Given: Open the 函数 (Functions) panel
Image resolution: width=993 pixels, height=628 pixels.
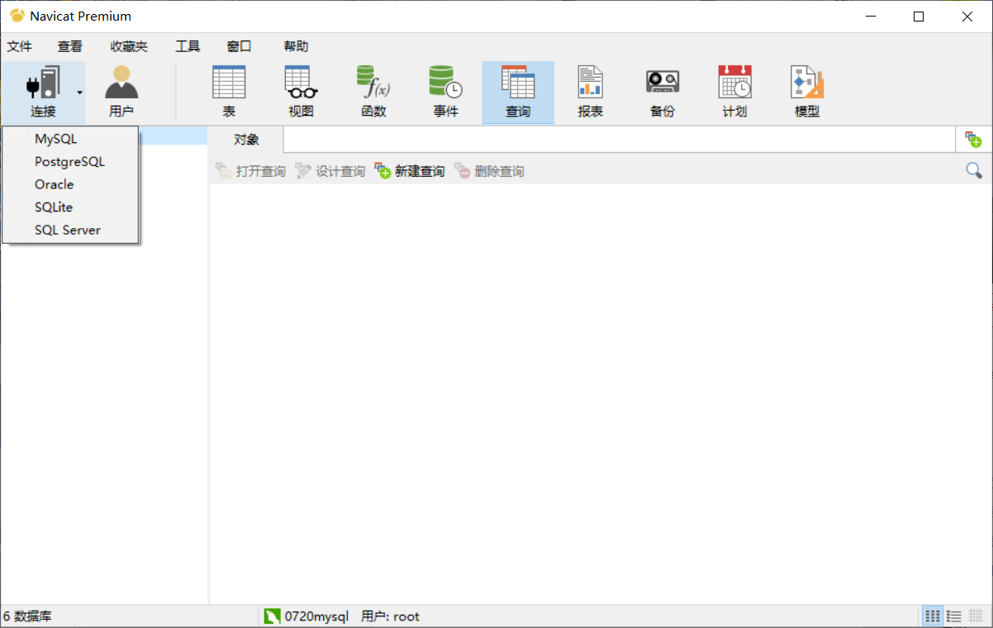Looking at the screenshot, I should pos(373,91).
